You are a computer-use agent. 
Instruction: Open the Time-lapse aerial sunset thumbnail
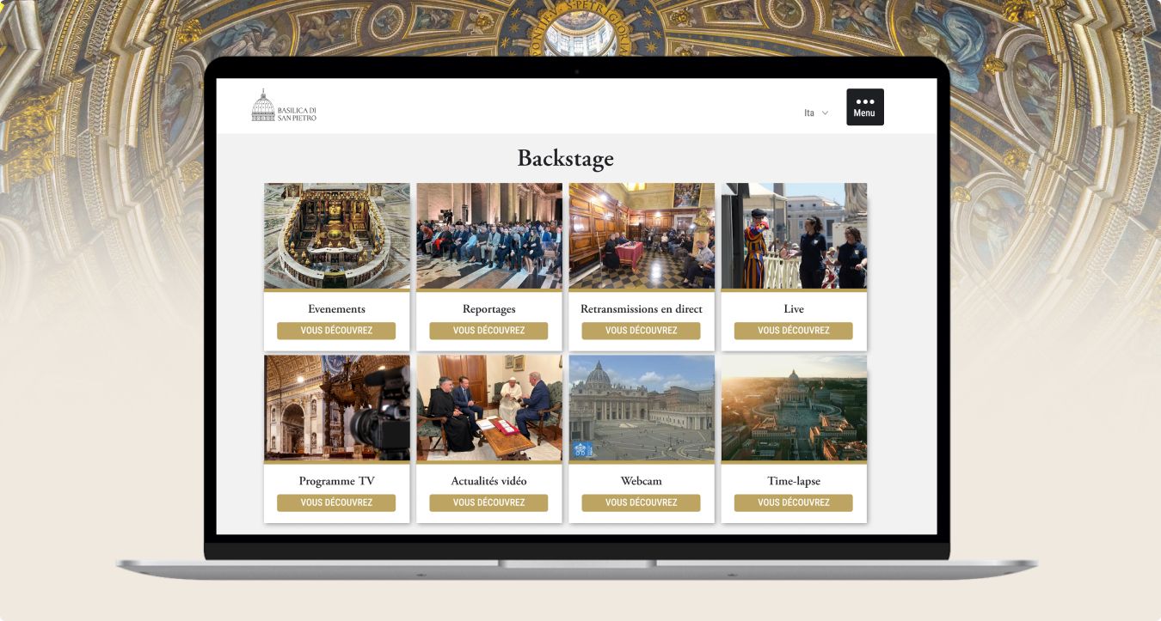click(x=794, y=408)
